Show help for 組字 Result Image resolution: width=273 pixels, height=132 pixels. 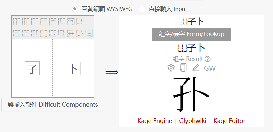click(207, 59)
